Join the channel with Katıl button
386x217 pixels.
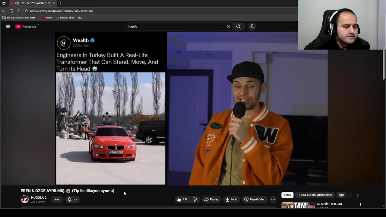click(x=57, y=200)
